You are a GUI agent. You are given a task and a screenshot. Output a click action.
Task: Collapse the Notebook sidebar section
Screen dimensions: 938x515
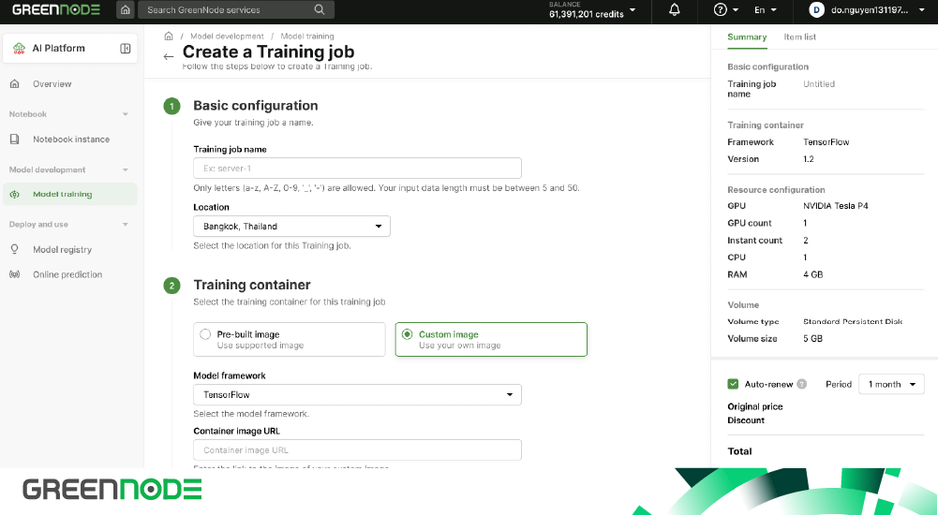(x=125, y=114)
